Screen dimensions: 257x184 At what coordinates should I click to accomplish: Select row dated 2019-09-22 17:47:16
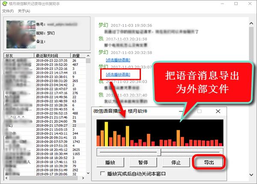(x=45, y=93)
